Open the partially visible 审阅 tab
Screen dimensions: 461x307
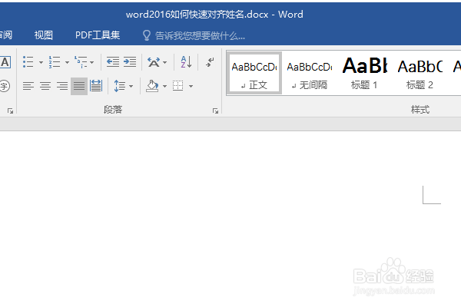[x=6, y=35]
